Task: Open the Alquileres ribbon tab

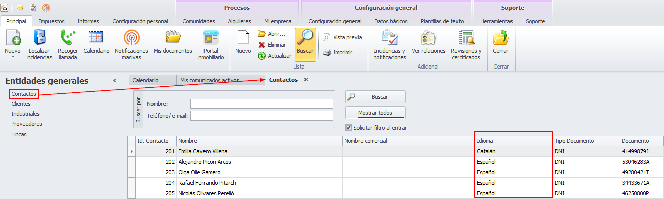Action: pos(239,21)
